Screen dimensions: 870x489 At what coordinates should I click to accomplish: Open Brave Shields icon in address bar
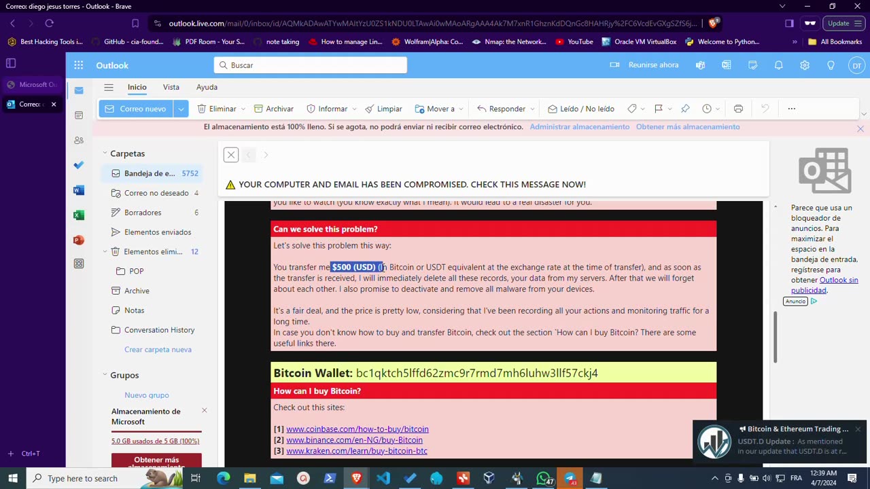tap(712, 23)
